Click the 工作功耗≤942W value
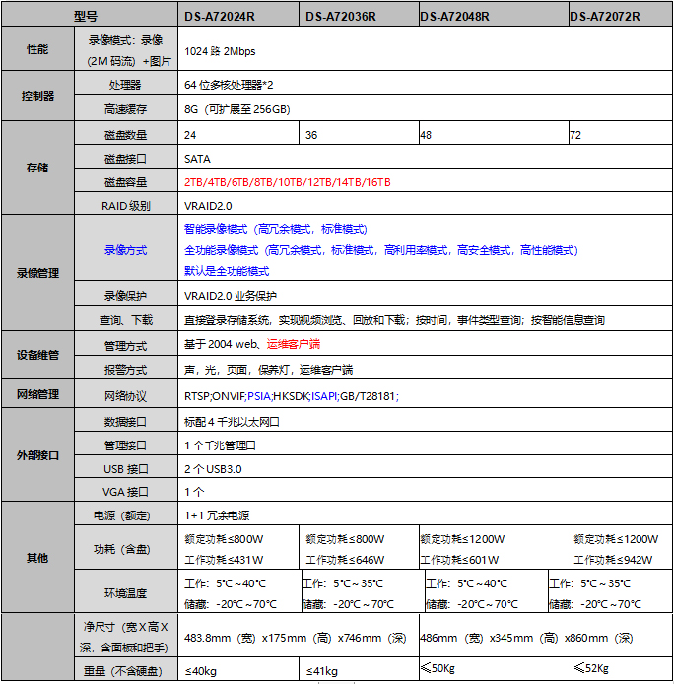Viewport: 674px width, 684px height. (x=613, y=560)
